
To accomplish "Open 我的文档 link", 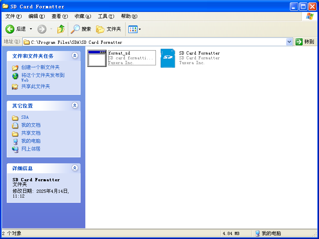I will 31,125.
